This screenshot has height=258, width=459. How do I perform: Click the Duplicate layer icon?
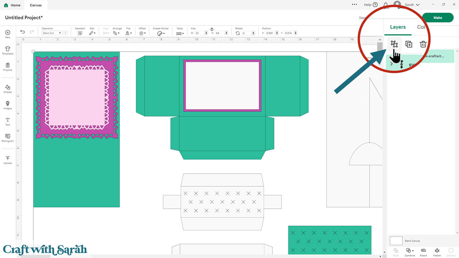pos(409,44)
